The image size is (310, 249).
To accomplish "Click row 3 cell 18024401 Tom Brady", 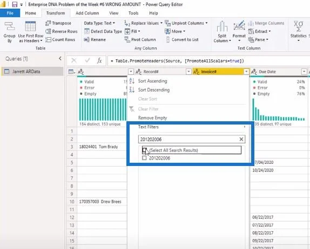I will 102,147.
